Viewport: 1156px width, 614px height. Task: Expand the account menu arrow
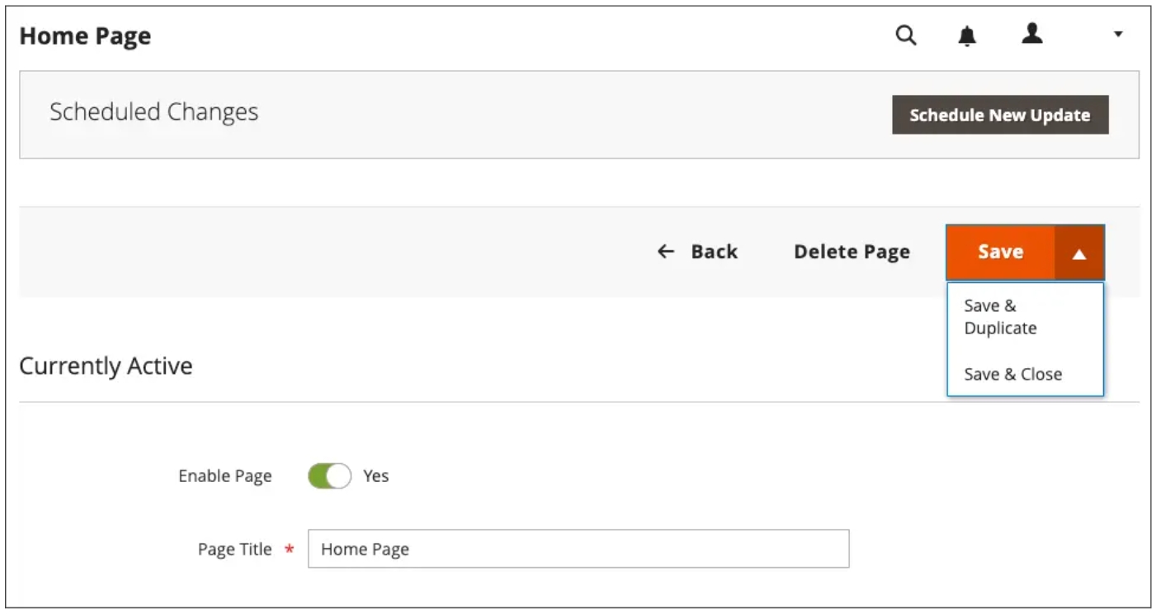(x=1118, y=35)
